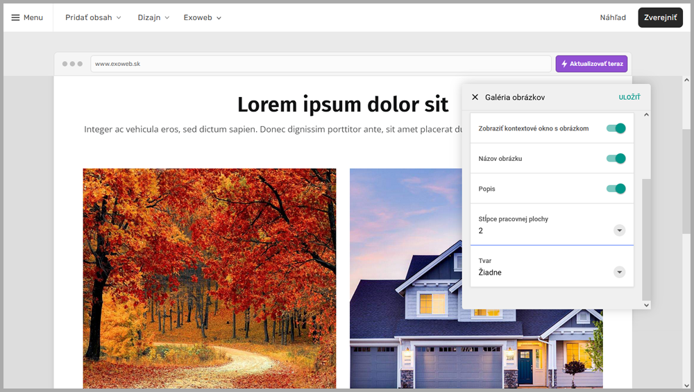This screenshot has width=694, height=392.
Task: Turn off the Popis toggle
Action: click(616, 189)
